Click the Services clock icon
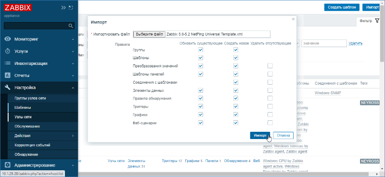This screenshot has width=385, height=177. 8,51
